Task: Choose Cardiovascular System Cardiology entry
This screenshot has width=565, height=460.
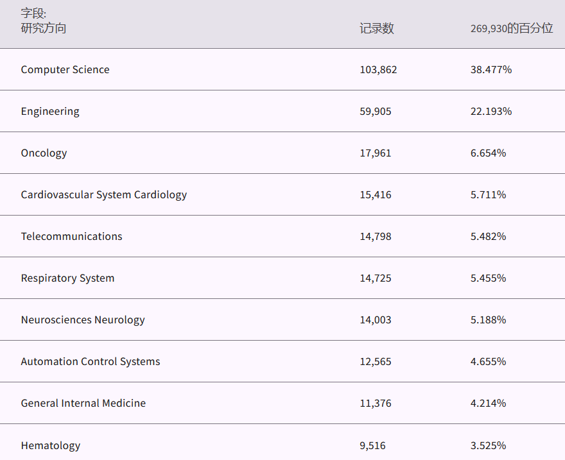Action: (104, 194)
